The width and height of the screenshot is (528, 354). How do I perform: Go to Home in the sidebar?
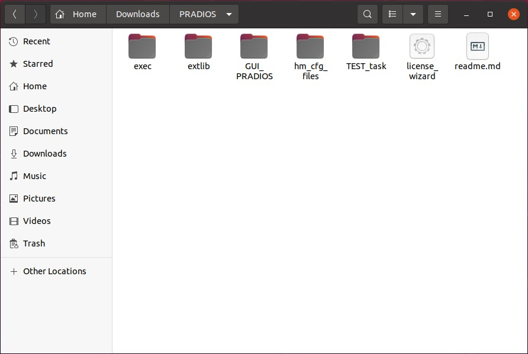(x=56, y=86)
